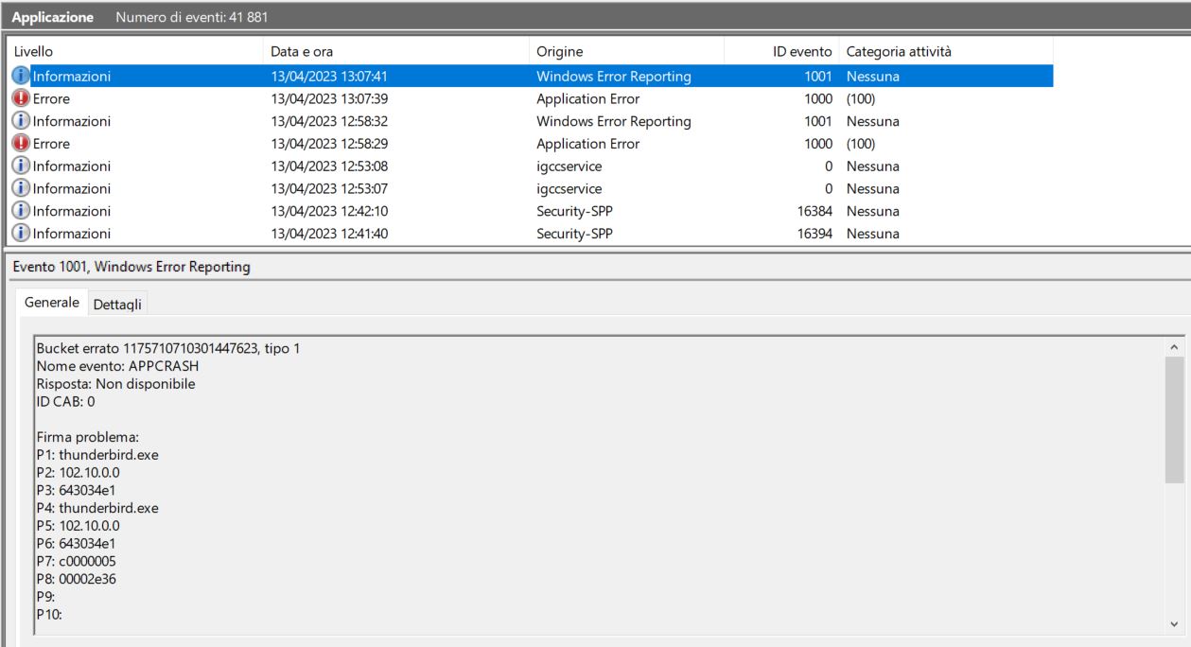
Task: Sort by the Data e ora column header
Action: pos(395,51)
